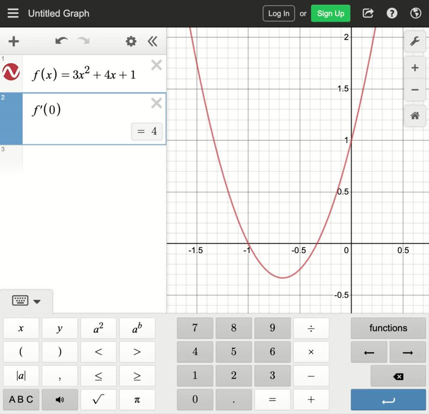Switch keyboard to ABC letters mode
Image resolution: width=429 pixels, height=414 pixels.
click(21, 399)
